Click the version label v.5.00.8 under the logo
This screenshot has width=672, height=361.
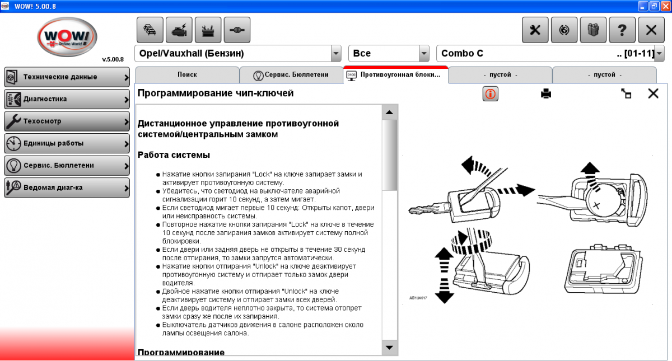(113, 59)
